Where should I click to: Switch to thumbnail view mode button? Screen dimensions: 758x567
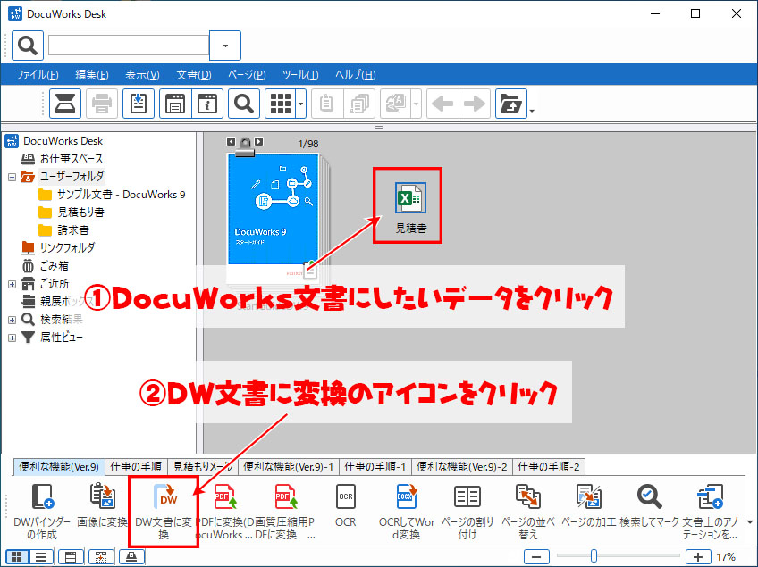coord(17,557)
